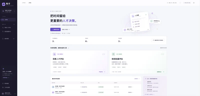Expand the user account menu at sidebar bottom

8,93
